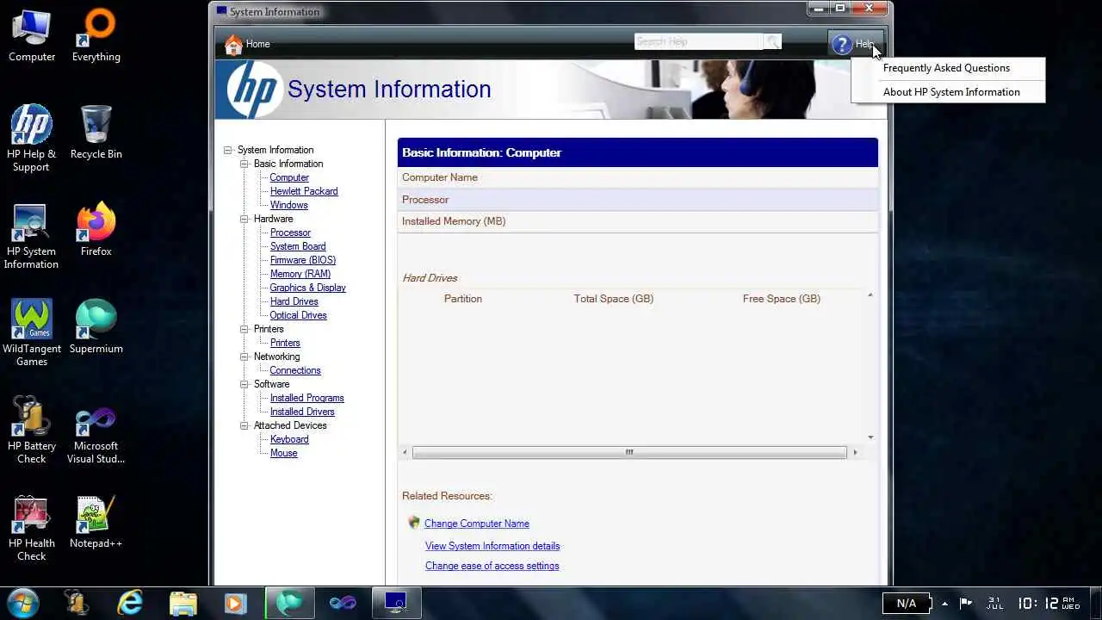Screen dimensions: 1102x620
Task: Open the Everything search desktop icon
Action: pyautogui.click(x=96, y=35)
